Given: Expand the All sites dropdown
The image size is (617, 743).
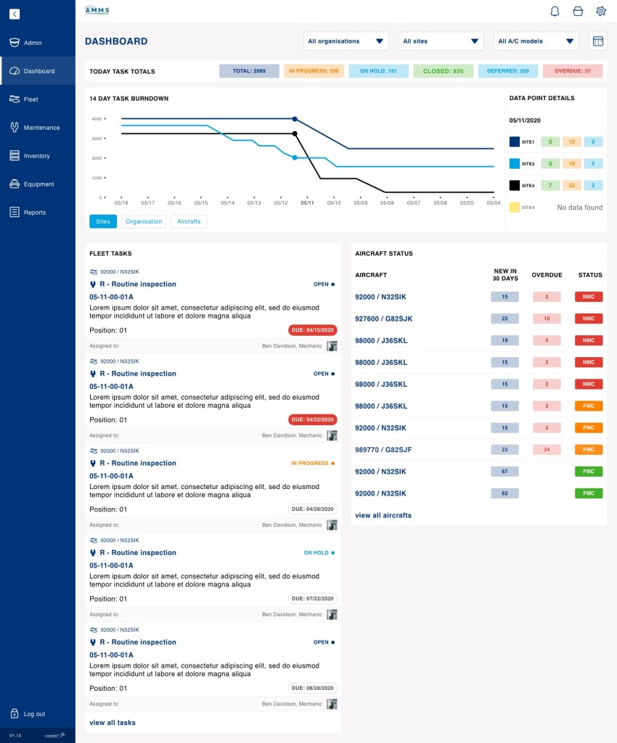Looking at the screenshot, I should tap(441, 41).
